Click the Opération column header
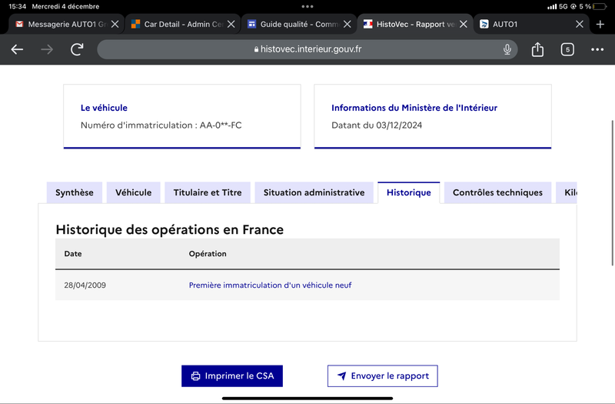This screenshot has width=615, height=404. (208, 254)
